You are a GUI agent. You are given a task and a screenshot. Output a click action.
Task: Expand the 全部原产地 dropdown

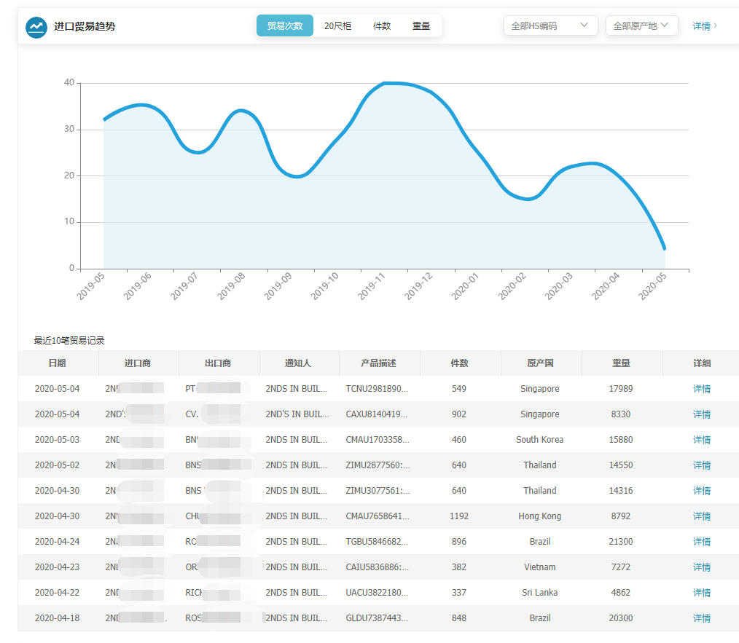coord(641,25)
